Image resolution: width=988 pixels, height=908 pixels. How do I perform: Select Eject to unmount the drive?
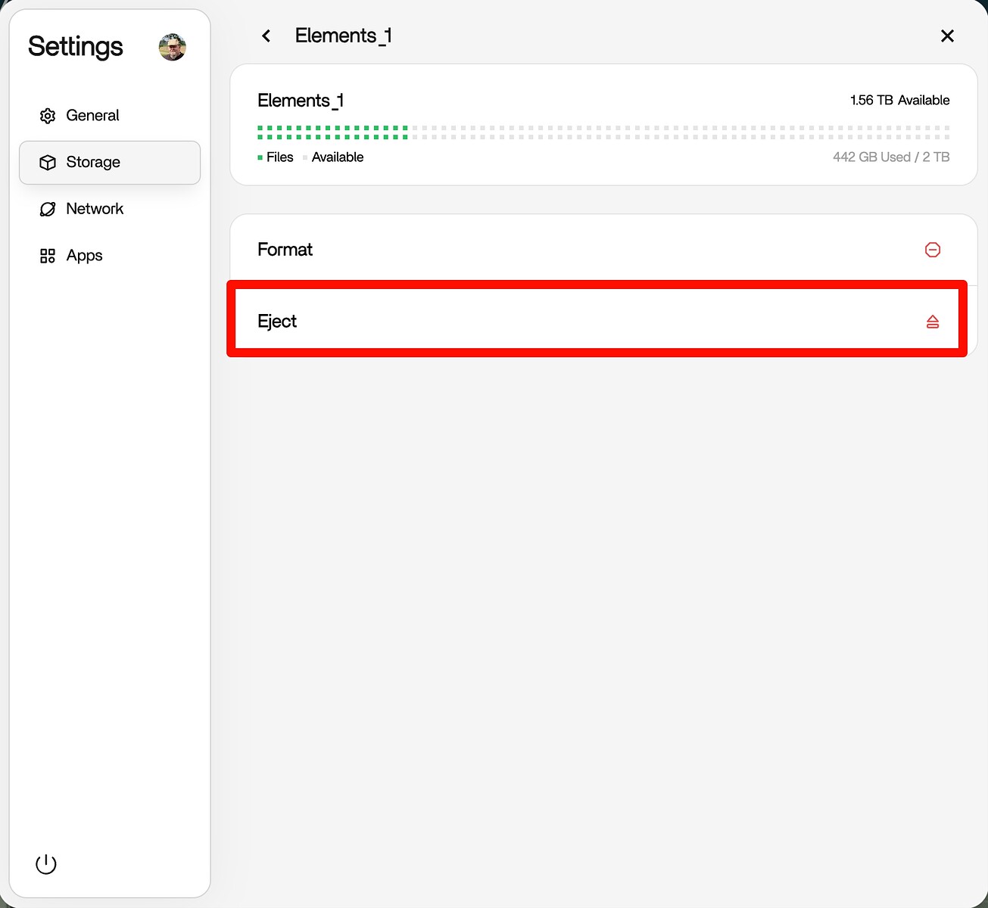point(277,322)
